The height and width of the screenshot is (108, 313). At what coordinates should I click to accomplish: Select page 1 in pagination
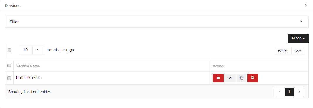tap(290, 92)
